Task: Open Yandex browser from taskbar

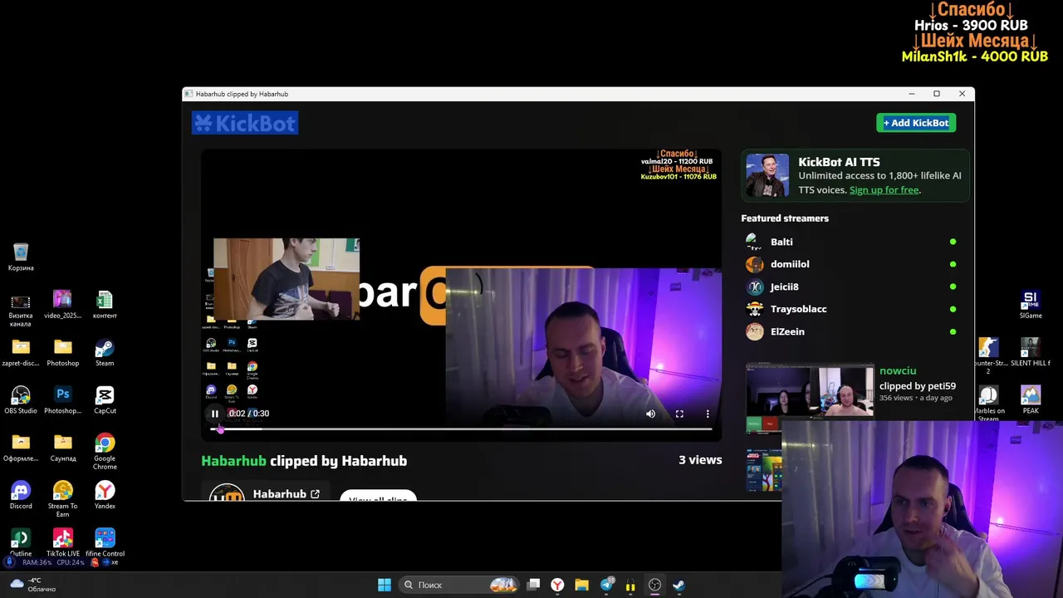Action: click(x=557, y=585)
